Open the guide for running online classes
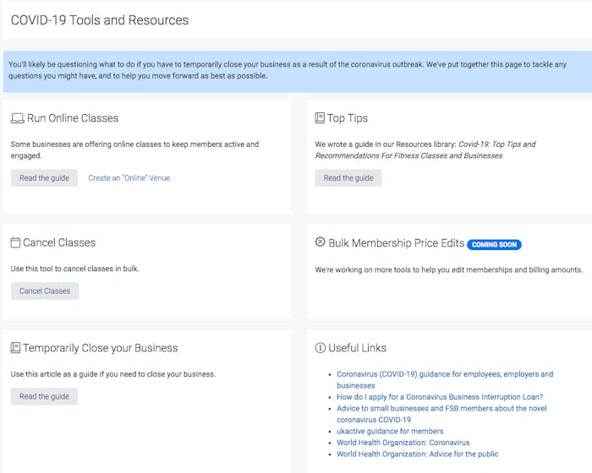The height and width of the screenshot is (473, 592). tap(44, 178)
